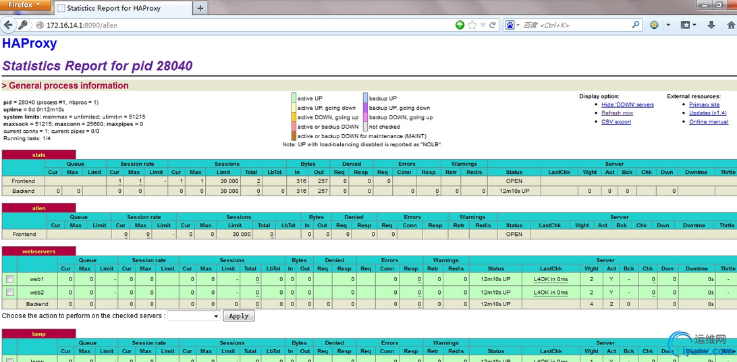The height and width of the screenshot is (362, 737).
Task: Click 12m10s UP status in web1 row
Action: pos(495,279)
